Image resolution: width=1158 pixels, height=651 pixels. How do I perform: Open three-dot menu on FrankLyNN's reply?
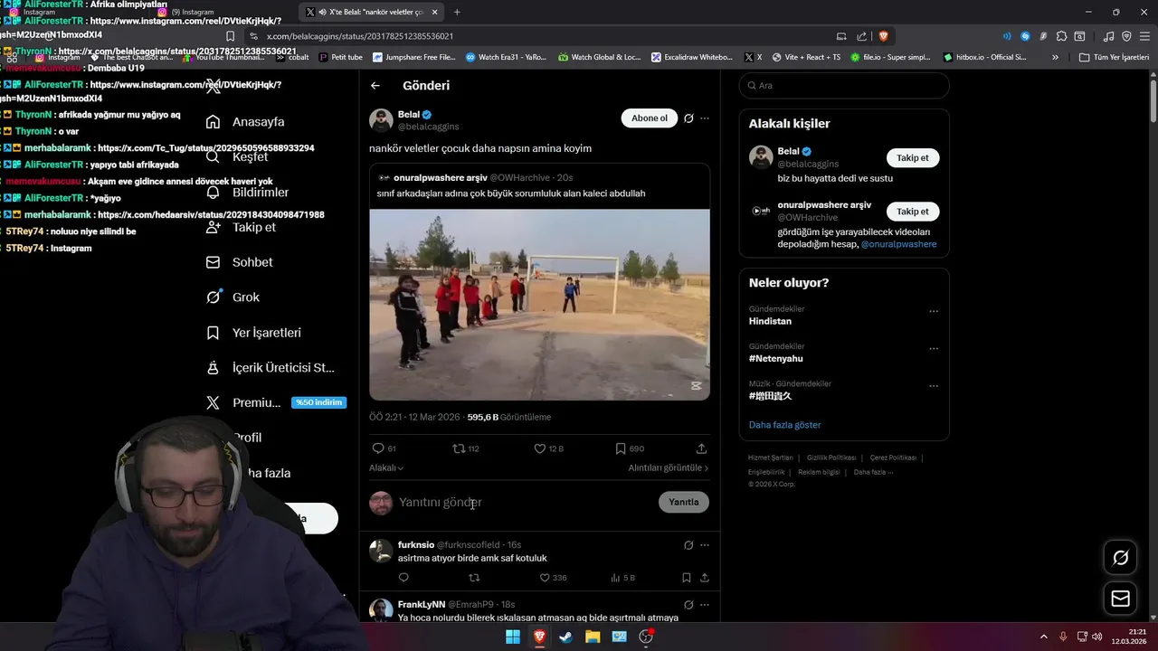point(705,604)
